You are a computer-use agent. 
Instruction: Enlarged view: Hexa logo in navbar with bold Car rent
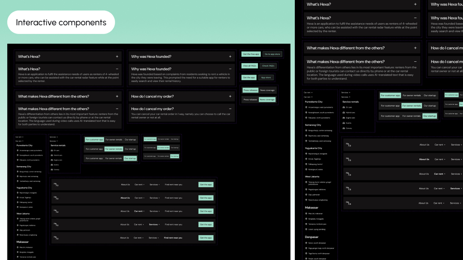coord(348,174)
